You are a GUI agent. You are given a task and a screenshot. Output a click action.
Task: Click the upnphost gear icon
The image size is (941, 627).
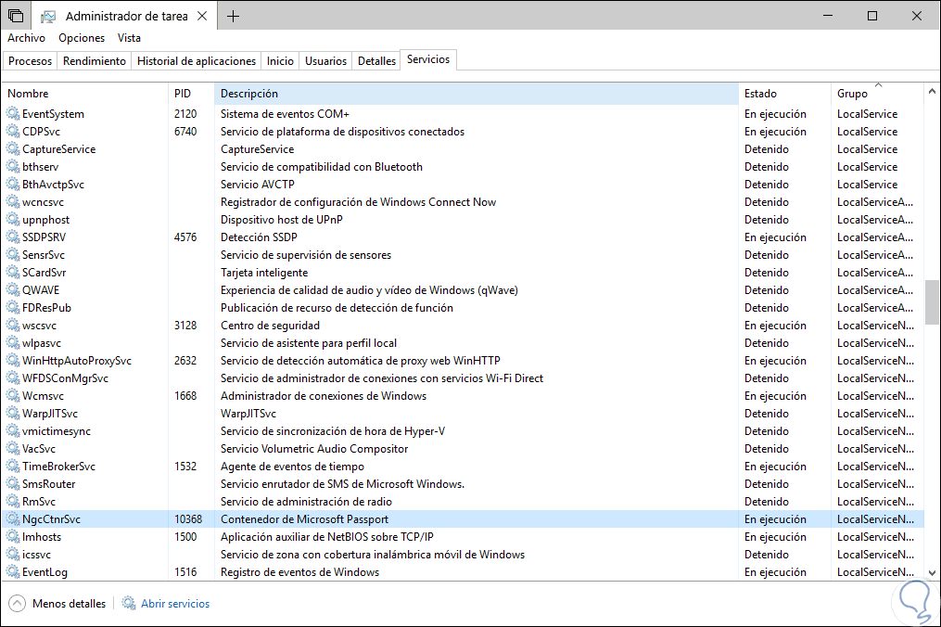point(13,219)
